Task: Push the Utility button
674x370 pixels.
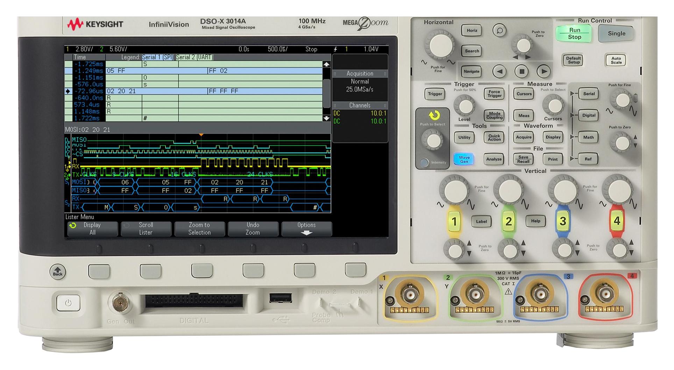Action: point(464,138)
